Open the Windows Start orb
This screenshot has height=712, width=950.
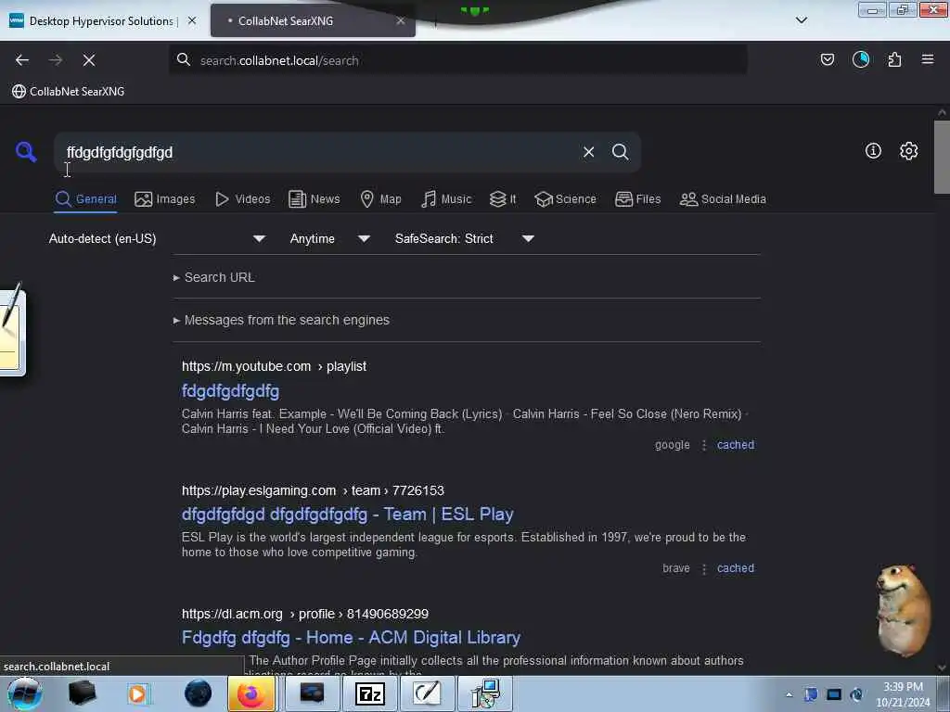(24, 693)
